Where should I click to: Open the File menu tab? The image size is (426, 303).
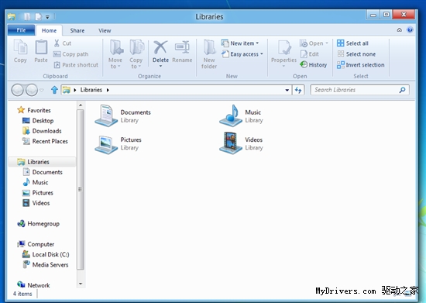click(21, 30)
